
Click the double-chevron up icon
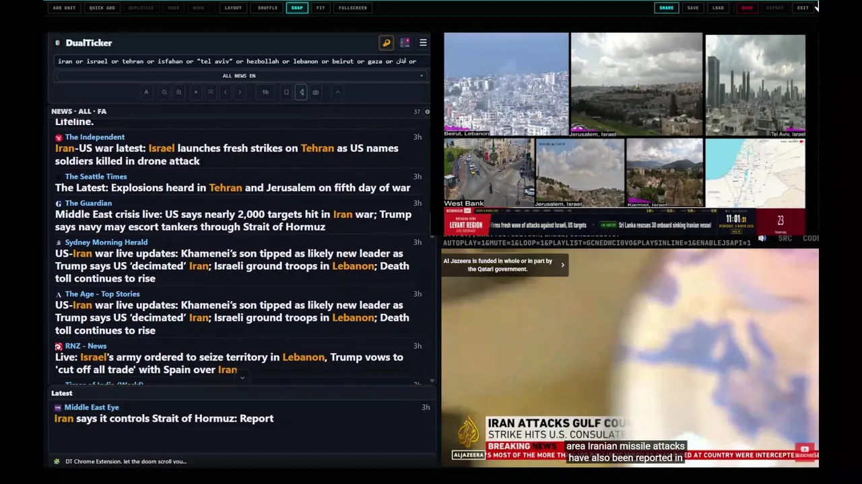211,92
